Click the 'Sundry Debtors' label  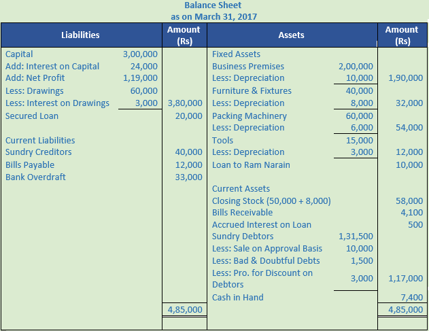pyautogui.click(x=243, y=237)
